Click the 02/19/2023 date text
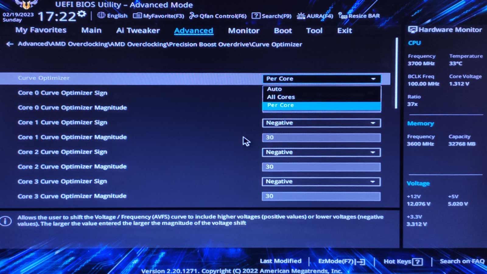The width and height of the screenshot is (487, 274). coord(18,14)
